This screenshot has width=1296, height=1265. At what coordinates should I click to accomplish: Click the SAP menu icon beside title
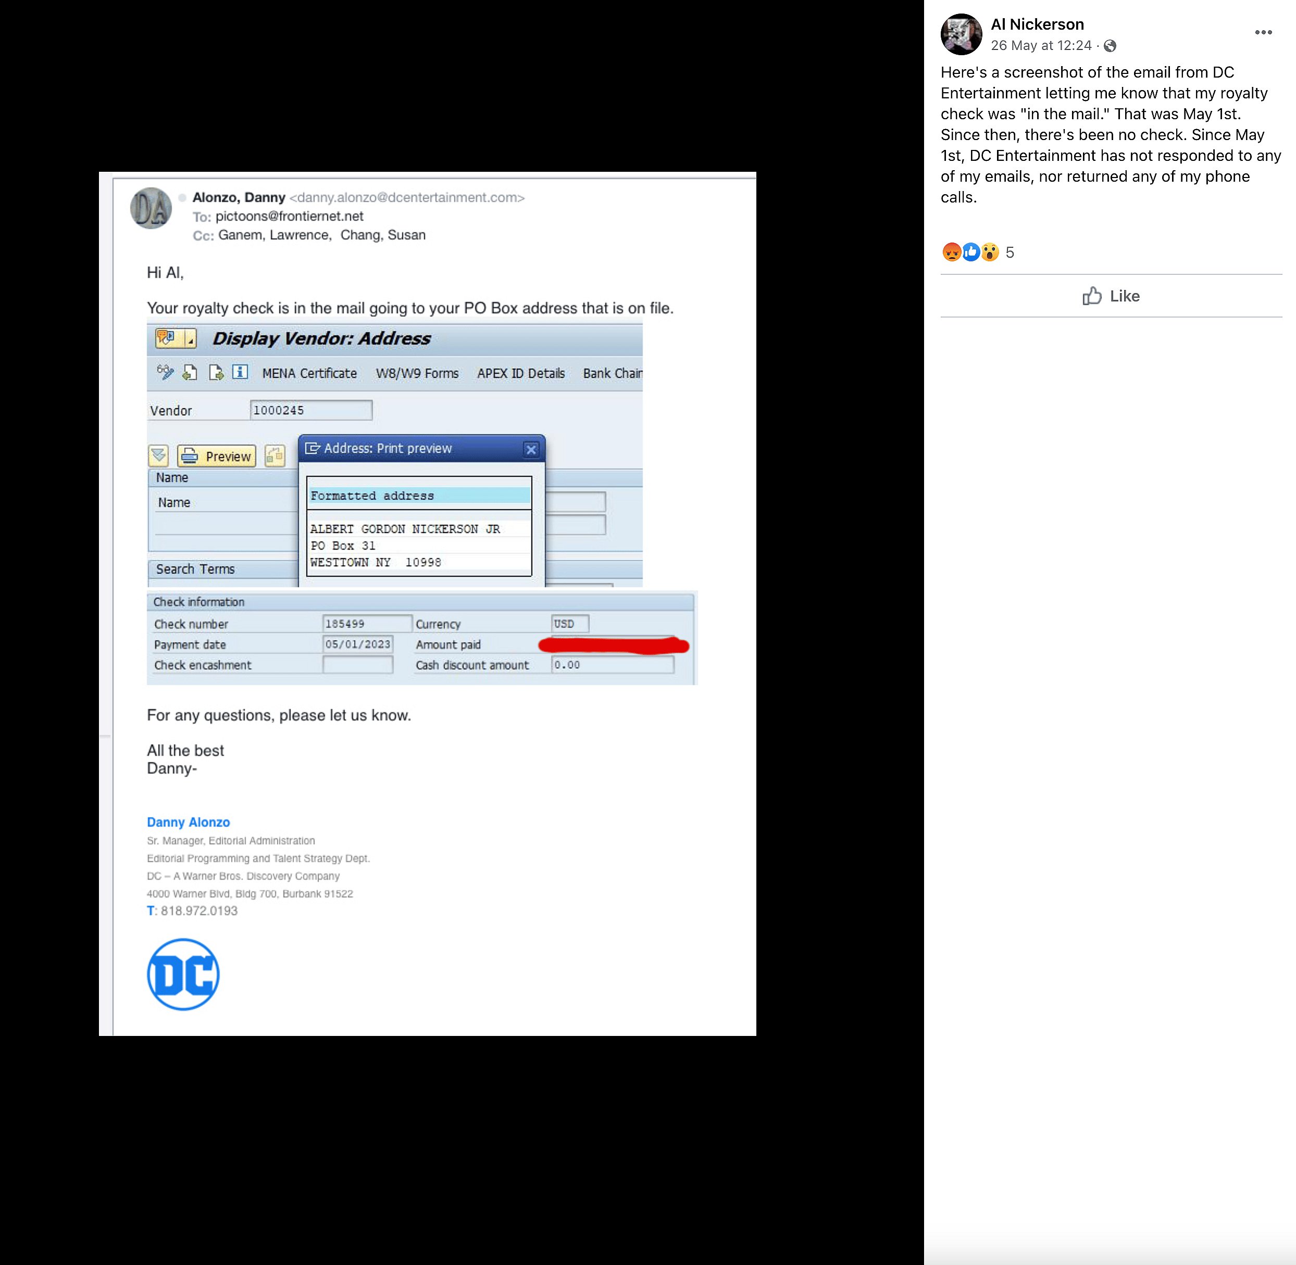(166, 338)
